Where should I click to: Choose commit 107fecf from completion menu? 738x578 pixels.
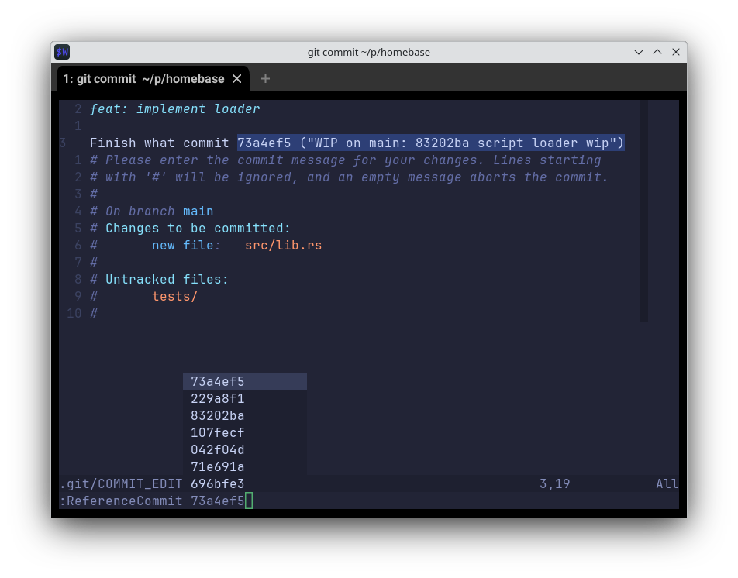coord(245,432)
